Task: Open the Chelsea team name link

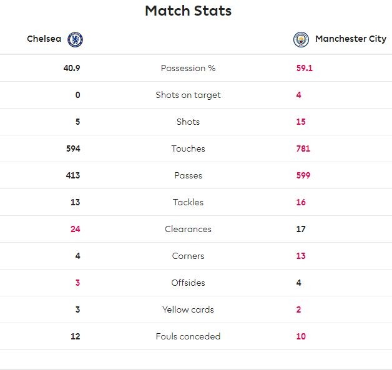Action: [x=44, y=39]
